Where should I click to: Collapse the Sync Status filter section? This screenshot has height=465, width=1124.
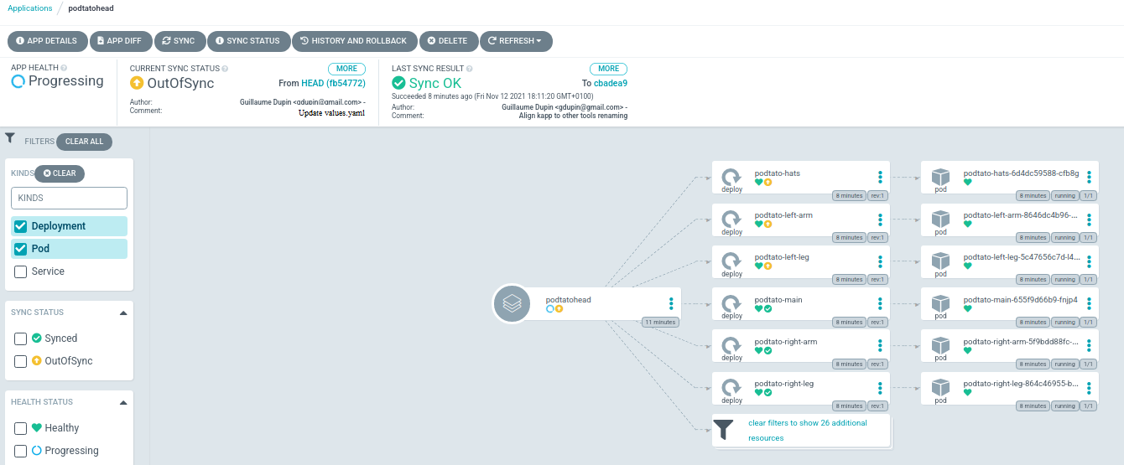[123, 313]
